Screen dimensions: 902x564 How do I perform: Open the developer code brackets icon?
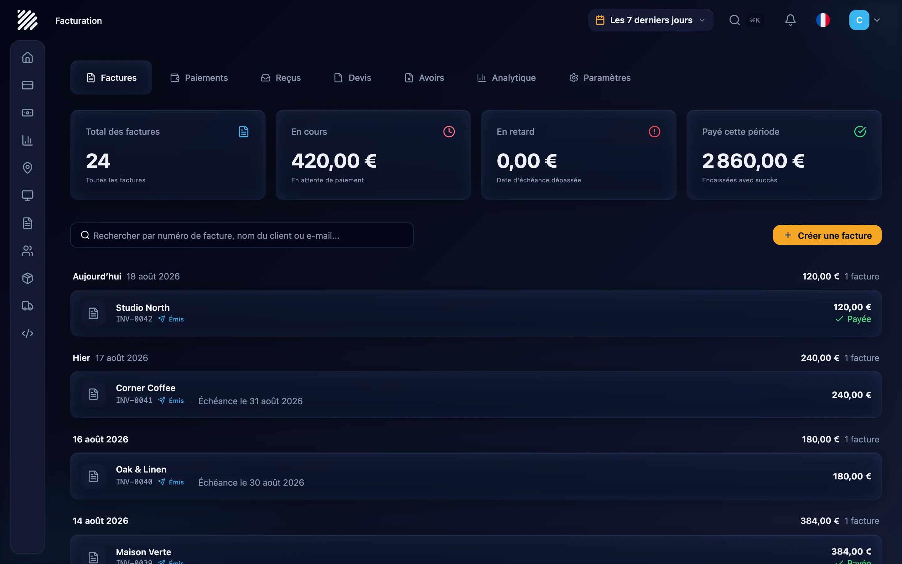pyautogui.click(x=28, y=333)
